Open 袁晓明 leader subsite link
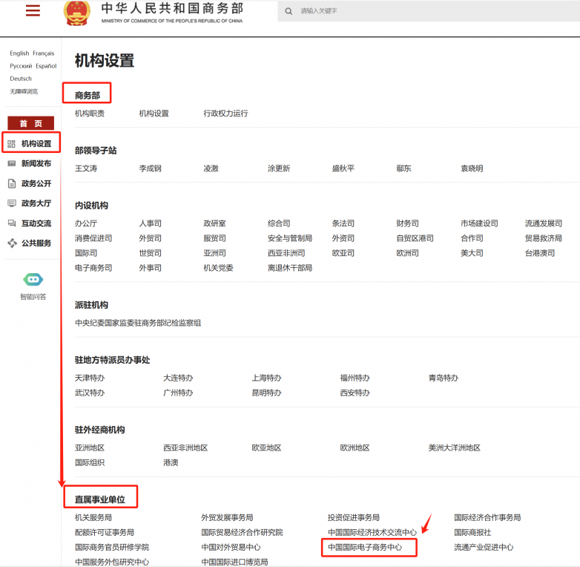The image size is (580, 567). 472,168
